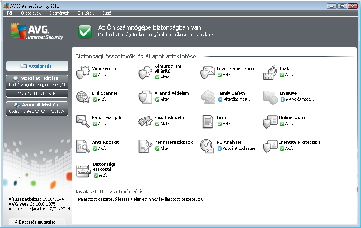The height and width of the screenshot is (228, 361).
Task: Click the Biztonsági összetevők és állapot áttekintése heading
Action: (x=135, y=56)
